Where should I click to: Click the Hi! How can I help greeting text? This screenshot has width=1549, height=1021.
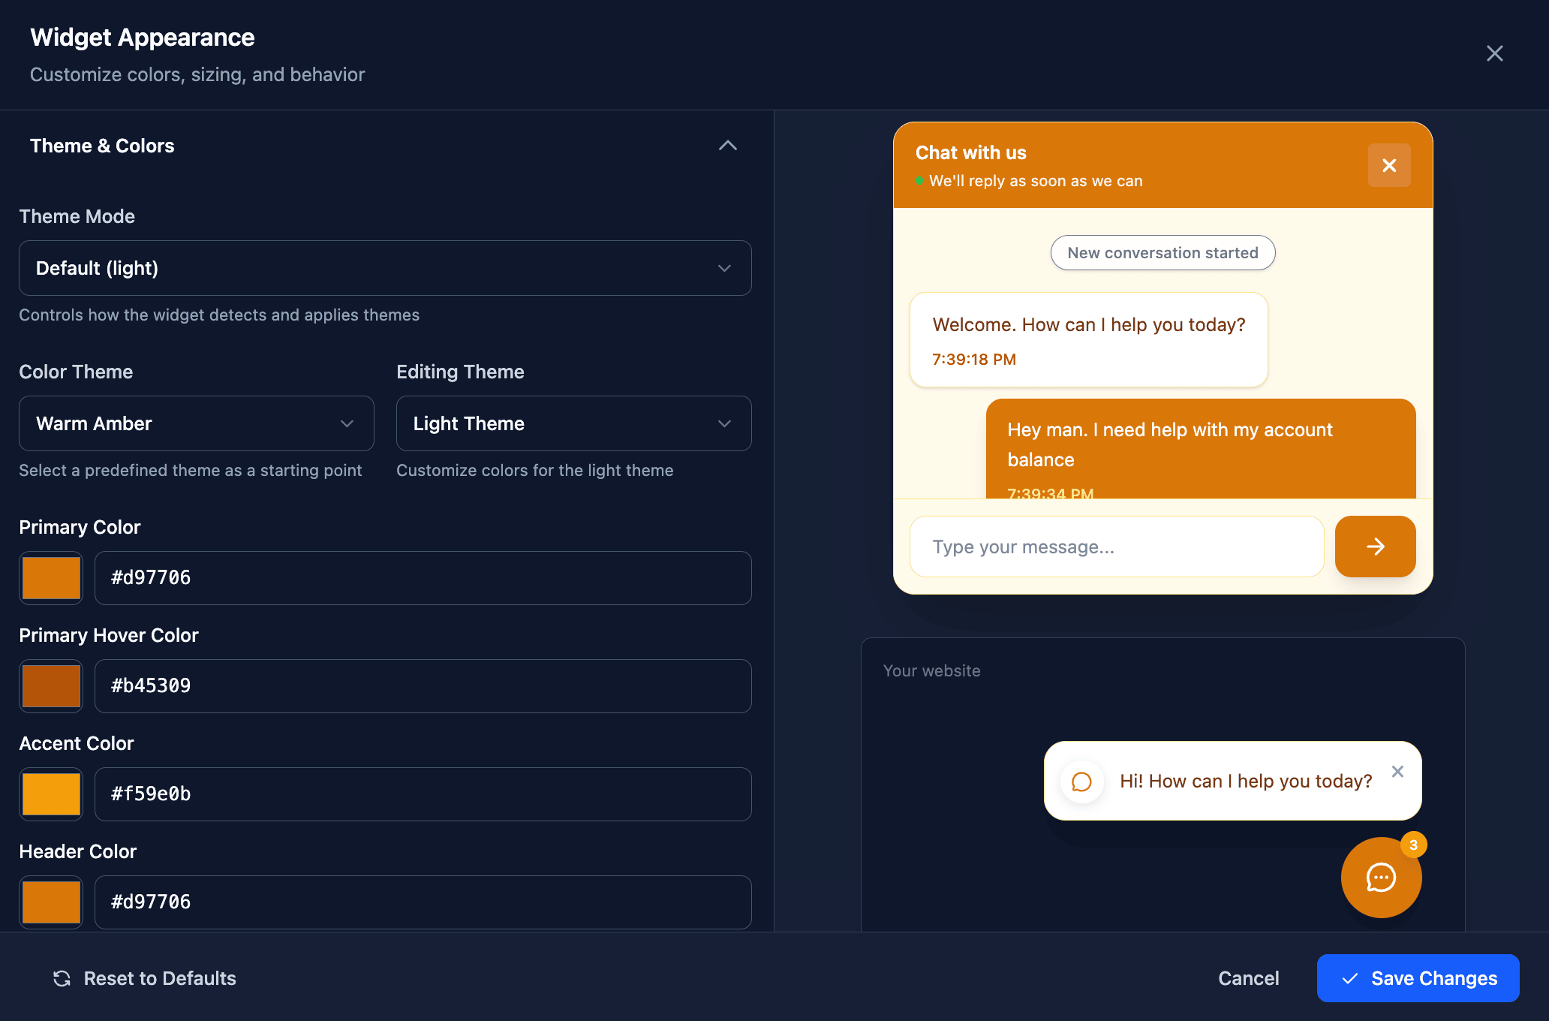click(1246, 782)
